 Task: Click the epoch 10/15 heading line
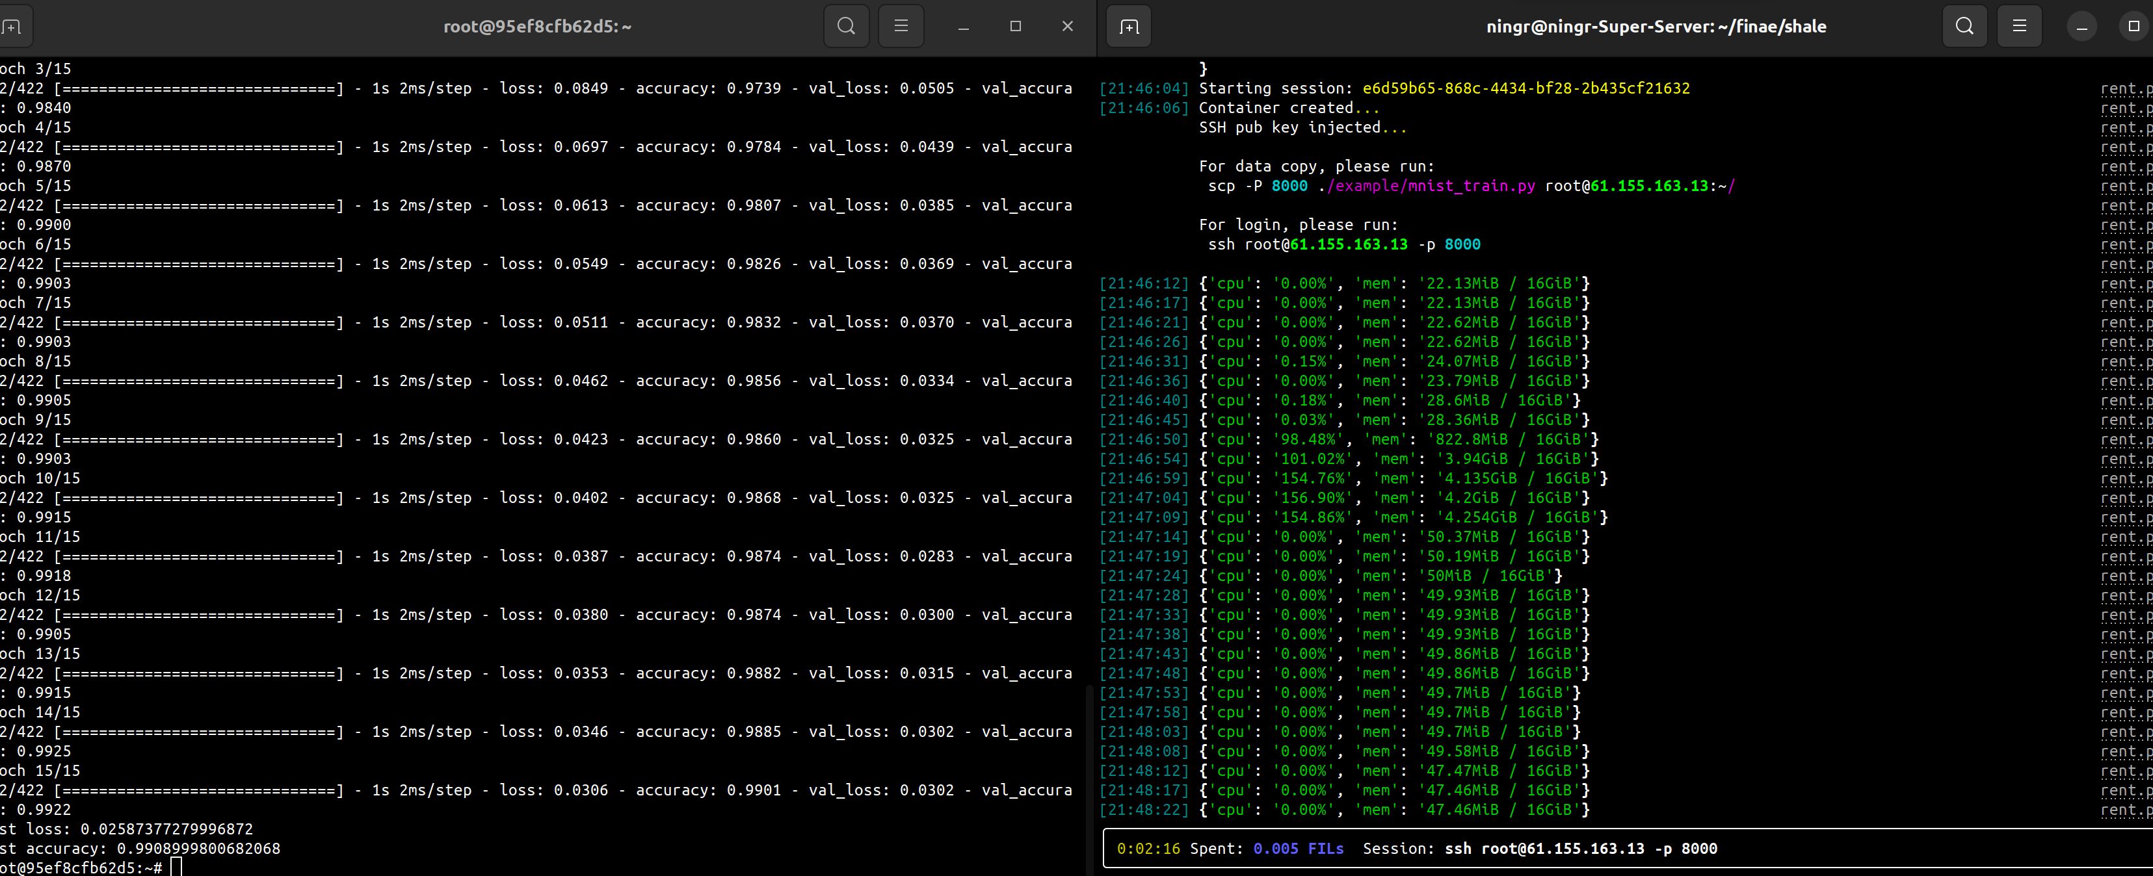coord(40,478)
